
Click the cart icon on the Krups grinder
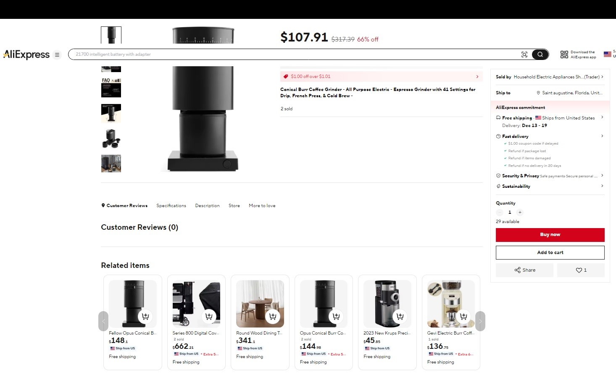pos(400,317)
